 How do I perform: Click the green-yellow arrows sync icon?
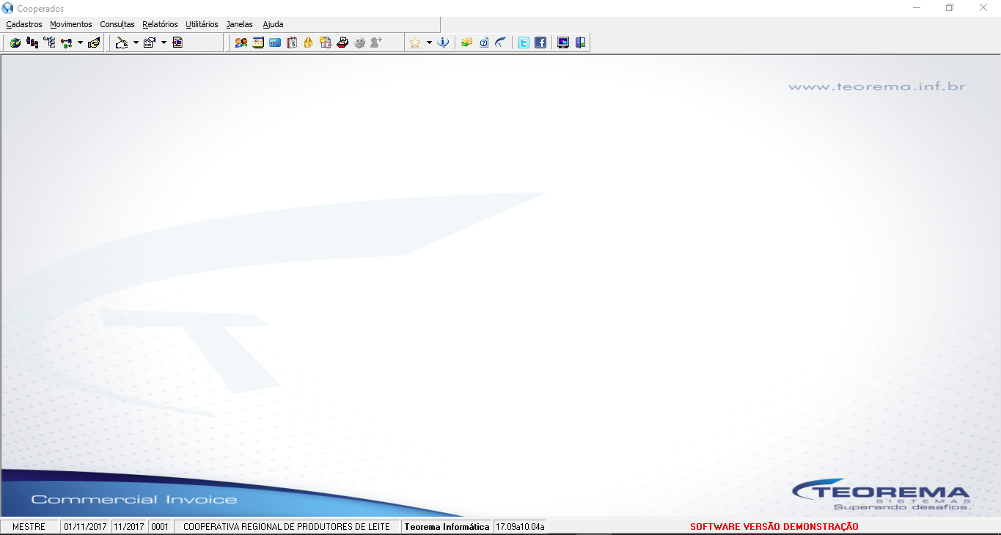(466, 43)
